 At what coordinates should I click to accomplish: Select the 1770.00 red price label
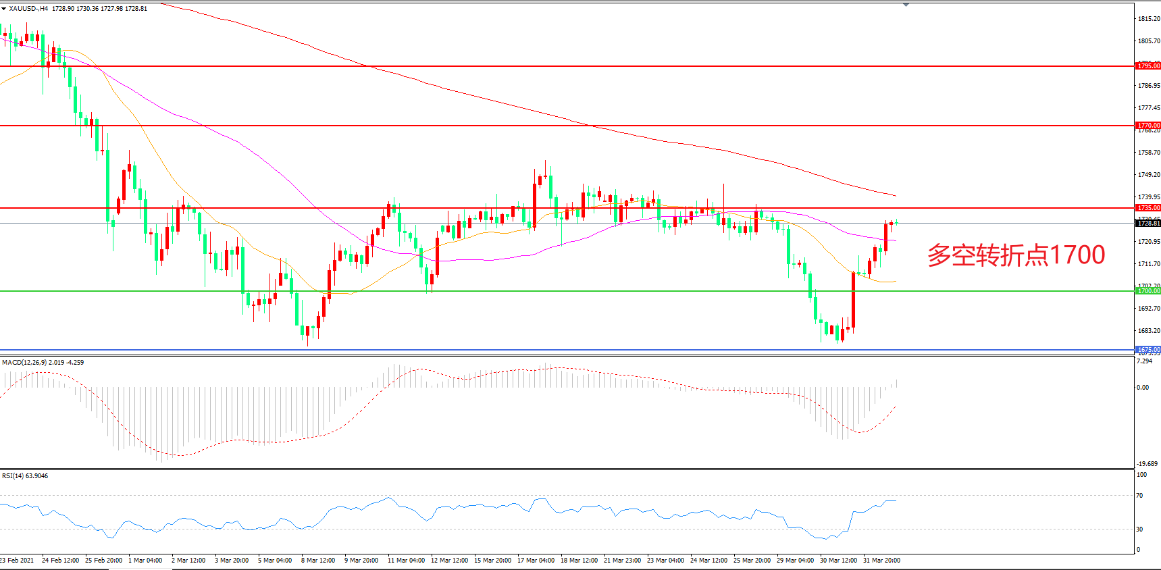click(x=1147, y=126)
